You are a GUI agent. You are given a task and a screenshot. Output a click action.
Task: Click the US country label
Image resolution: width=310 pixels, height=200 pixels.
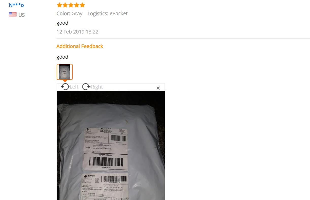(x=22, y=15)
